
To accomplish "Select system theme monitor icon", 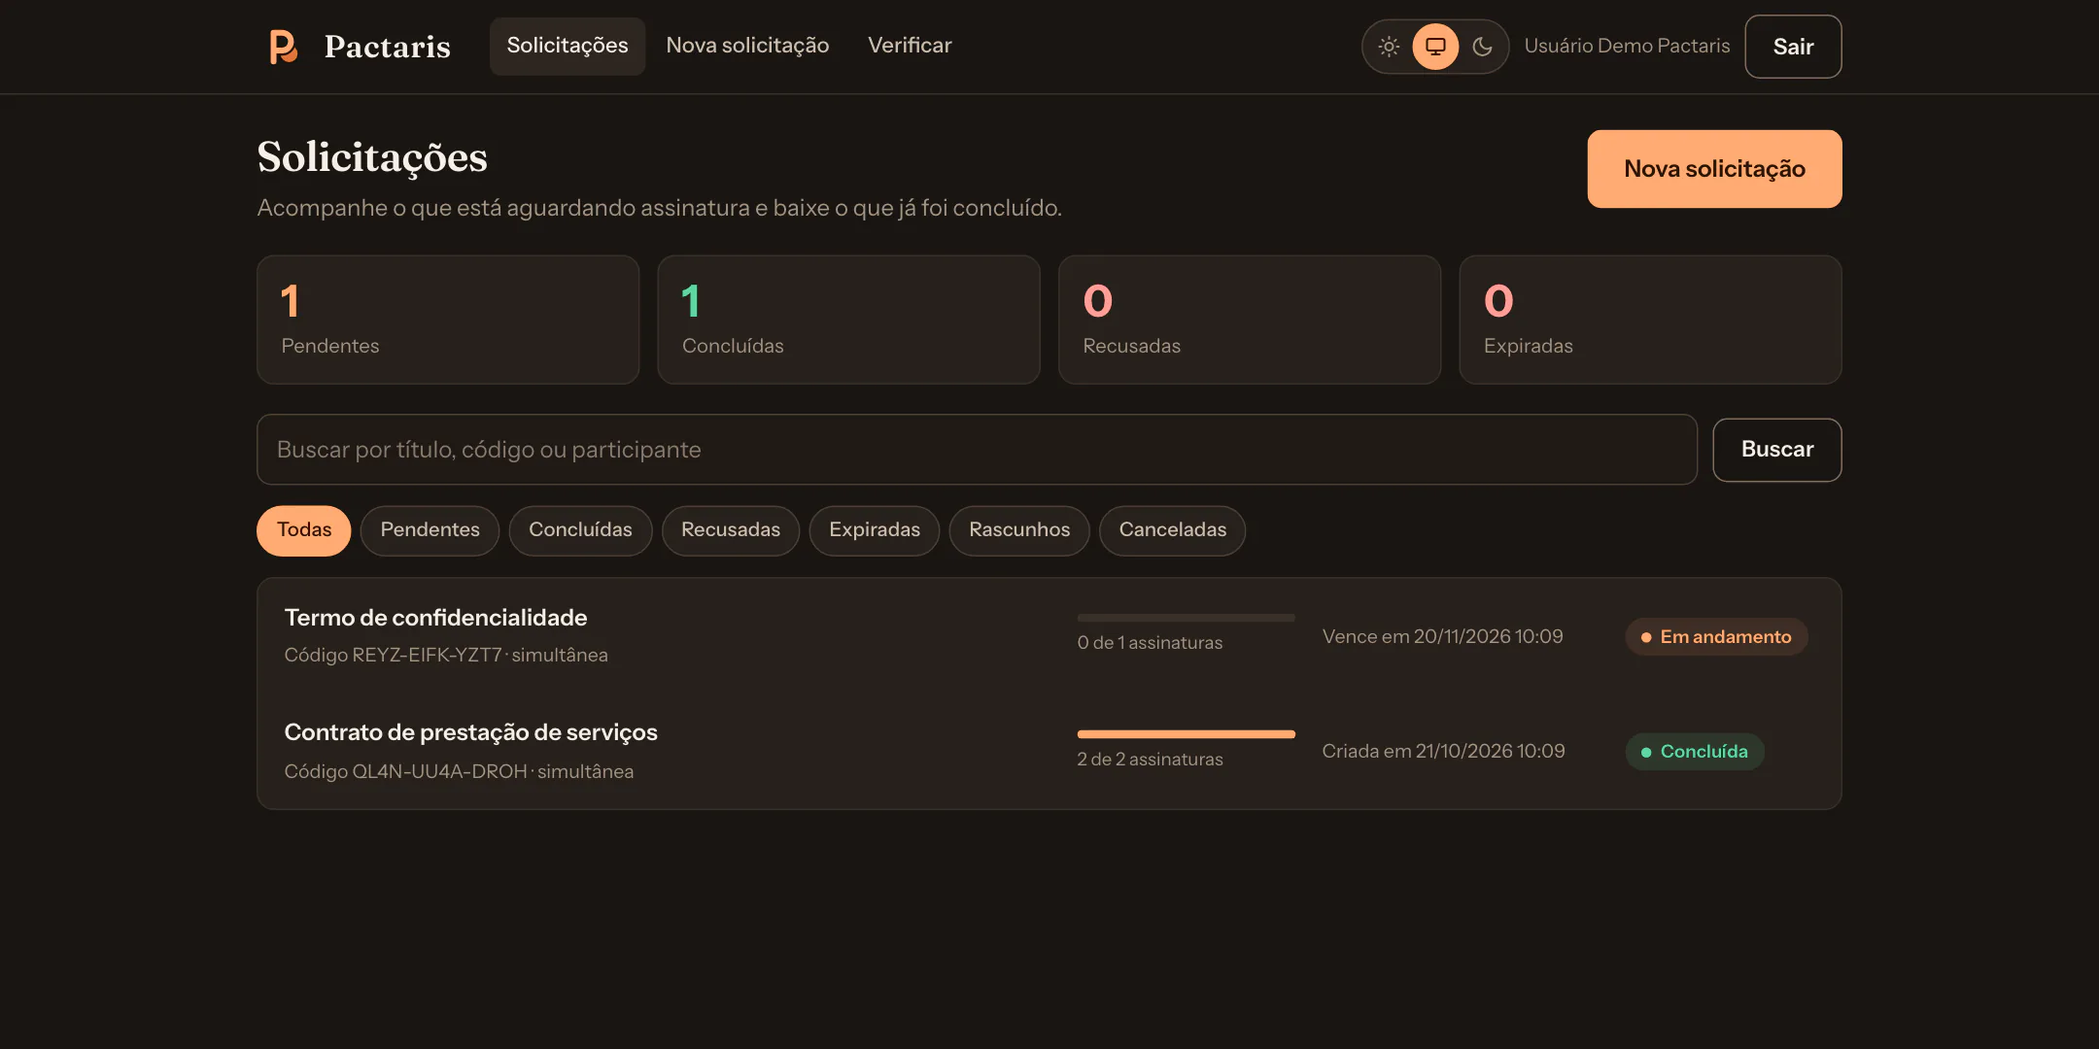I will [1435, 47].
